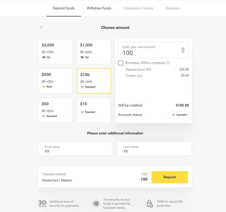
Task: Click the Gold crown badge on $500 card
Action: coord(43,87)
